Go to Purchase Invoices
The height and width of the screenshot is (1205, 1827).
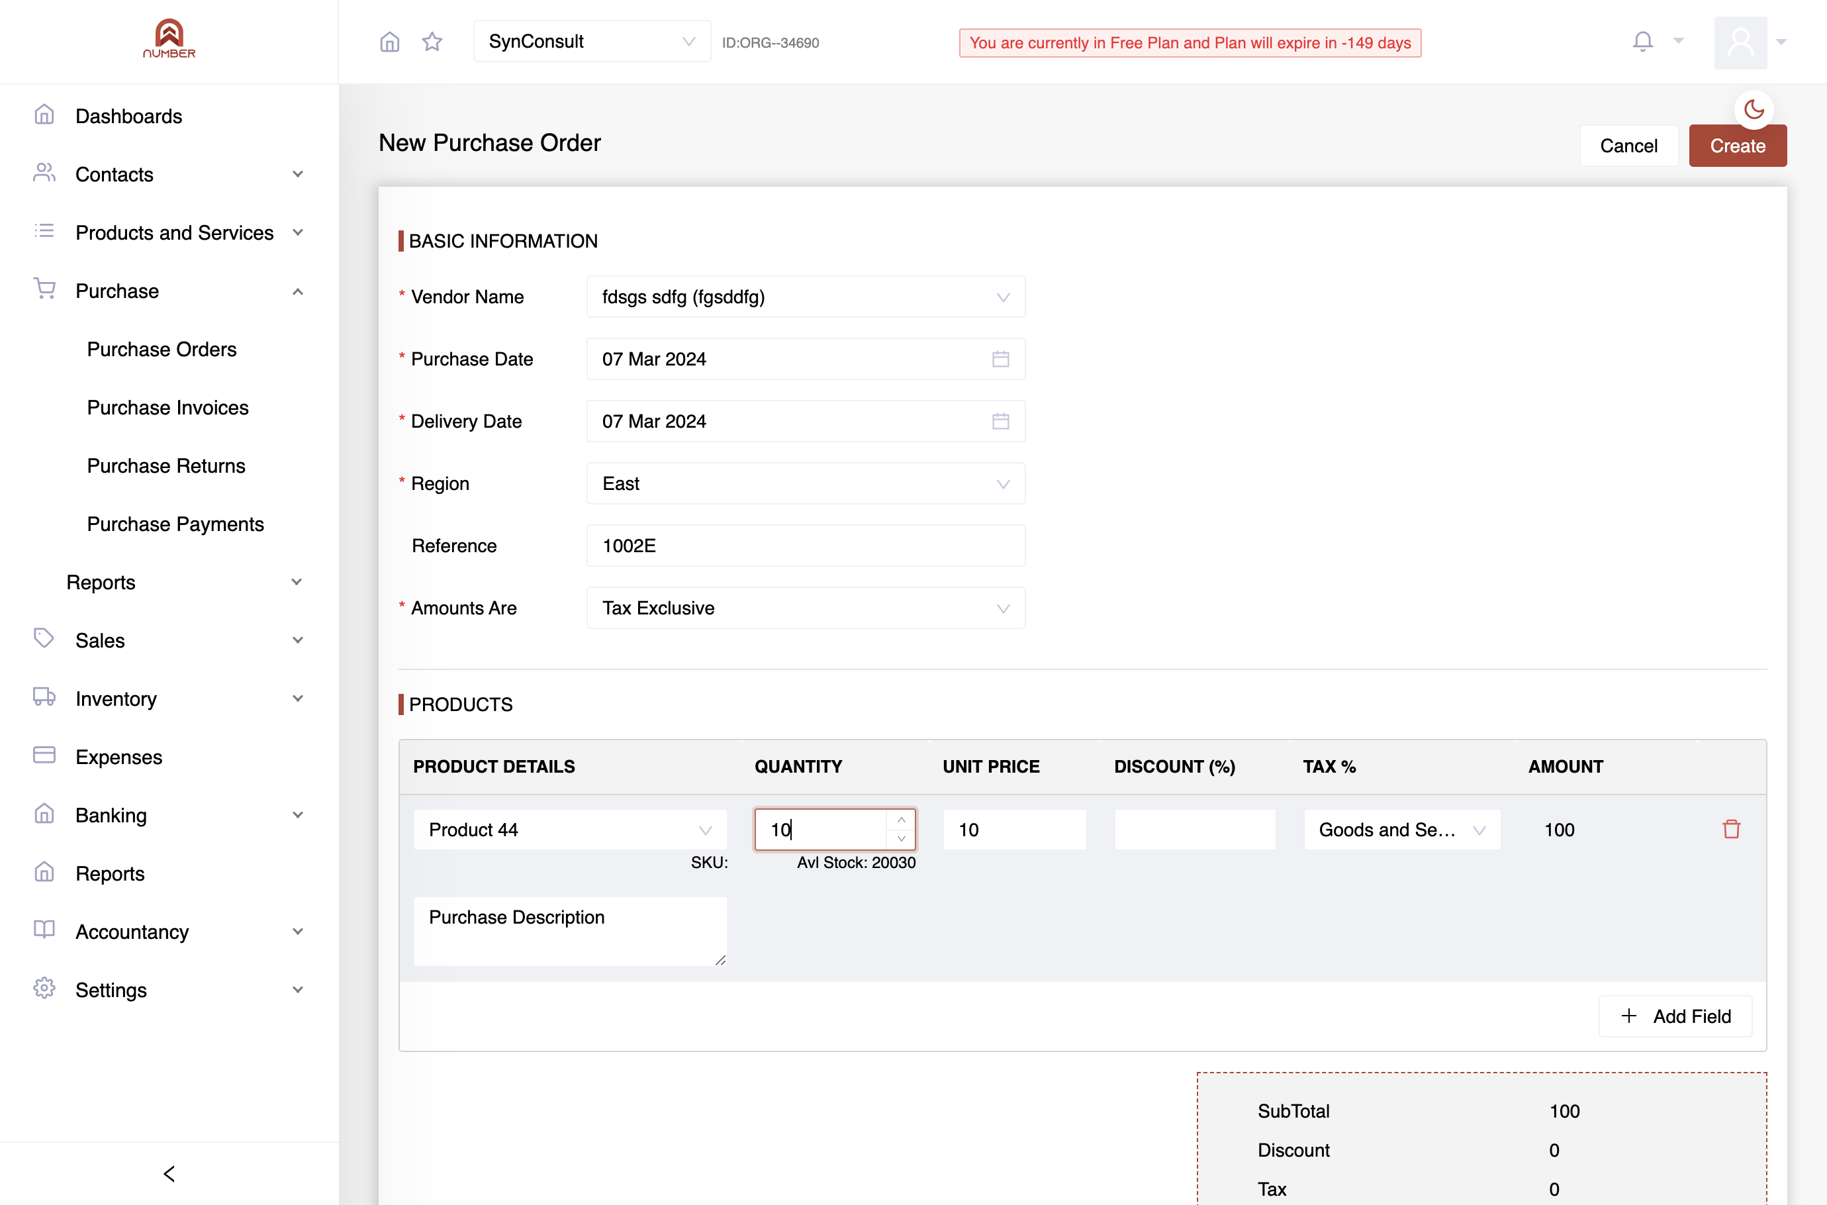[168, 408]
